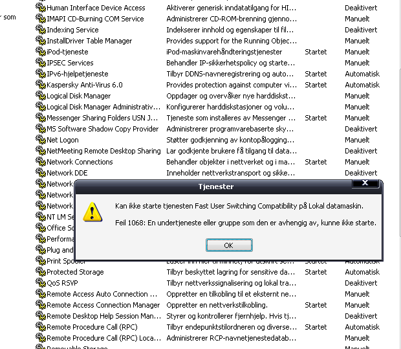Click Manuelt startup type of Net Logon
The width and height of the screenshot is (401, 349).
point(357,140)
